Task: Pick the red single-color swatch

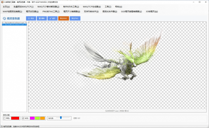Action: tap(15, 118)
